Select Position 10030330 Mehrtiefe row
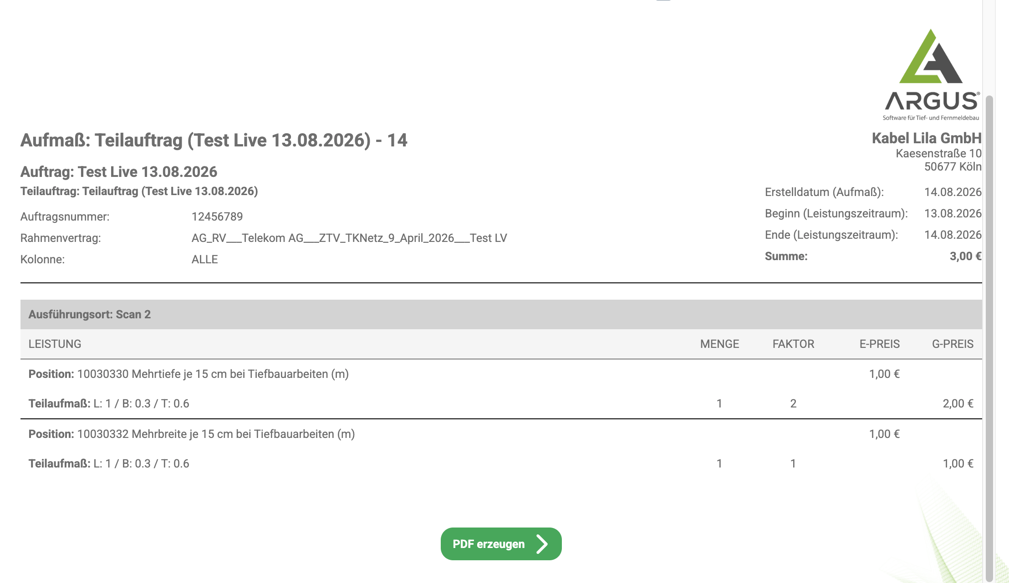The image size is (1009, 583). click(x=501, y=374)
